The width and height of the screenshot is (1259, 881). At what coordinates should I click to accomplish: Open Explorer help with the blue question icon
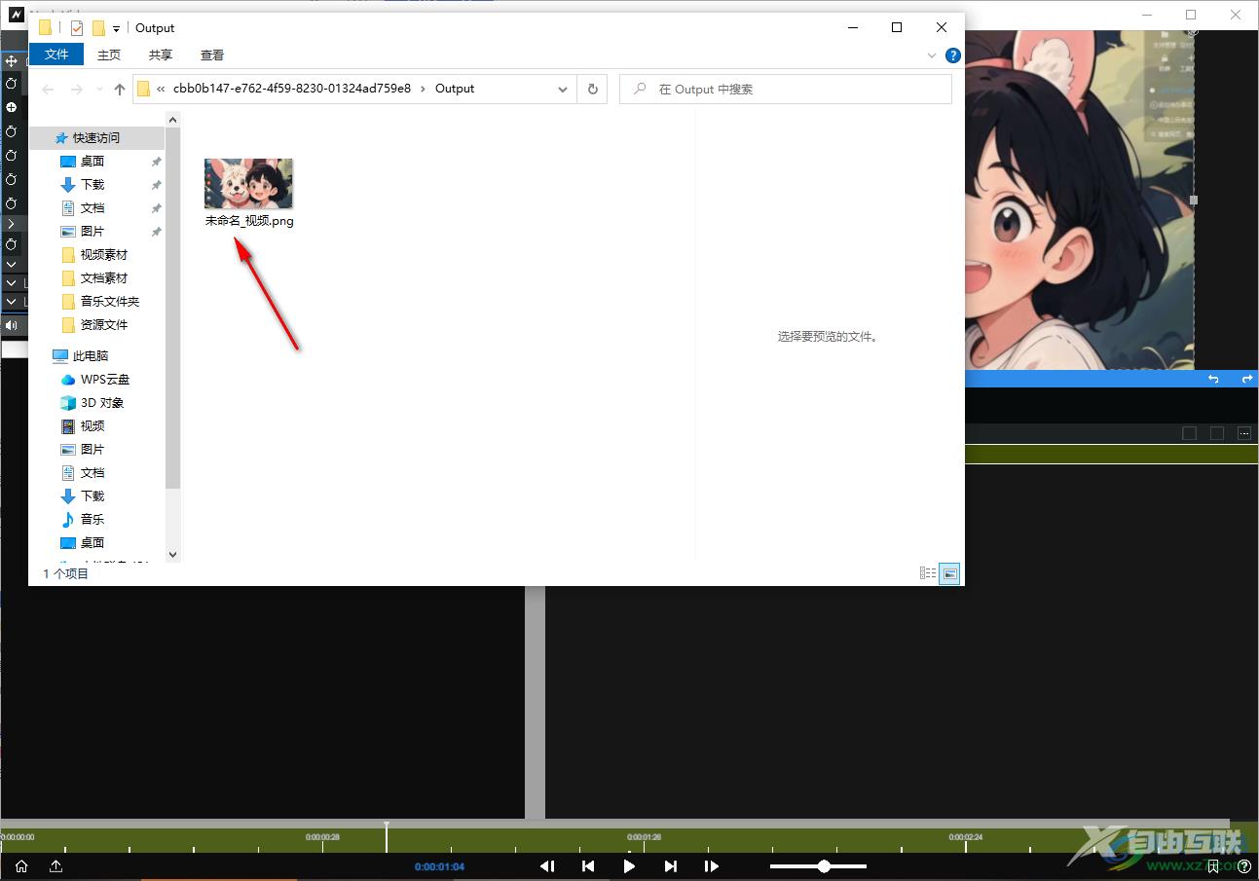[x=953, y=55]
